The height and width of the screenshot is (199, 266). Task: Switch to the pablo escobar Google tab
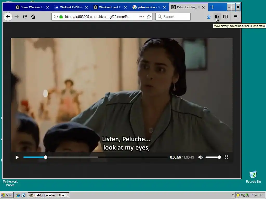point(149,7)
